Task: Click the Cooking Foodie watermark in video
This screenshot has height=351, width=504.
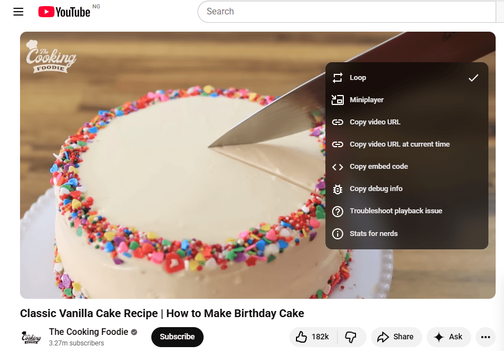Action: pyautogui.click(x=51, y=57)
